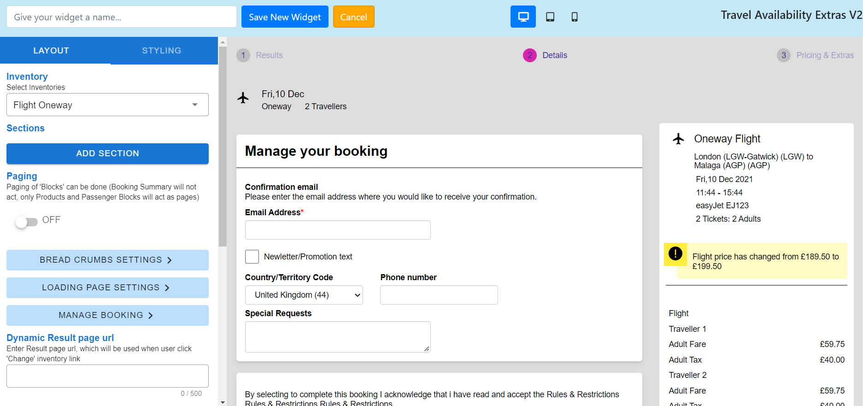Viewport: 863px width, 406px height.
Task: Expand Loading Page Settings
Action: (x=107, y=288)
